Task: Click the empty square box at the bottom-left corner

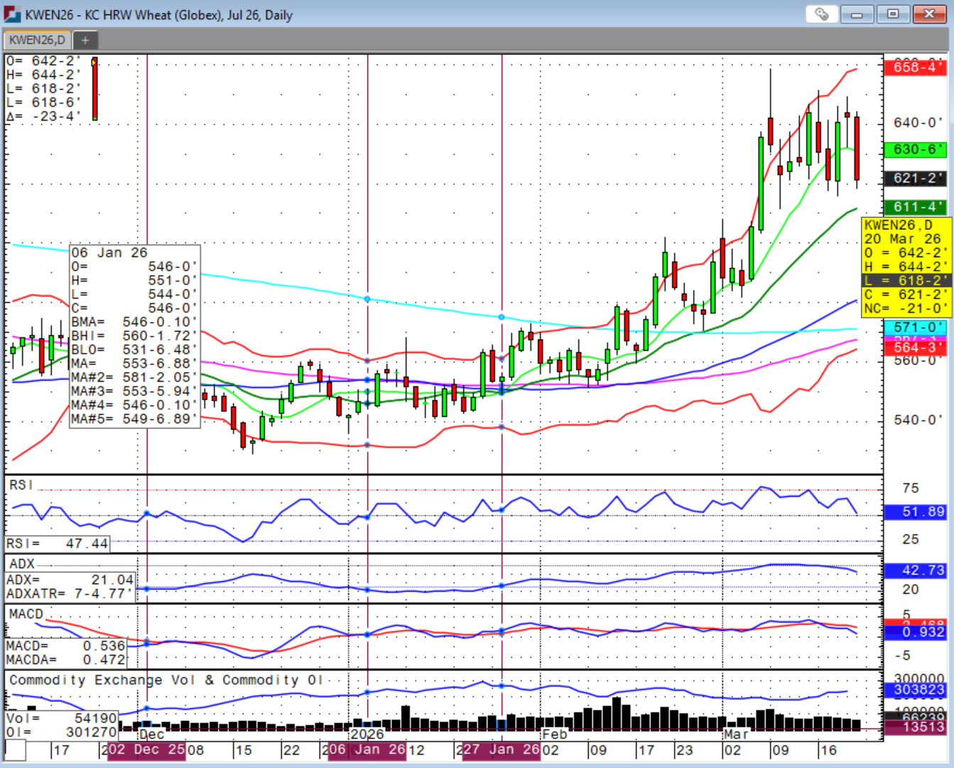Action: [x=16, y=750]
